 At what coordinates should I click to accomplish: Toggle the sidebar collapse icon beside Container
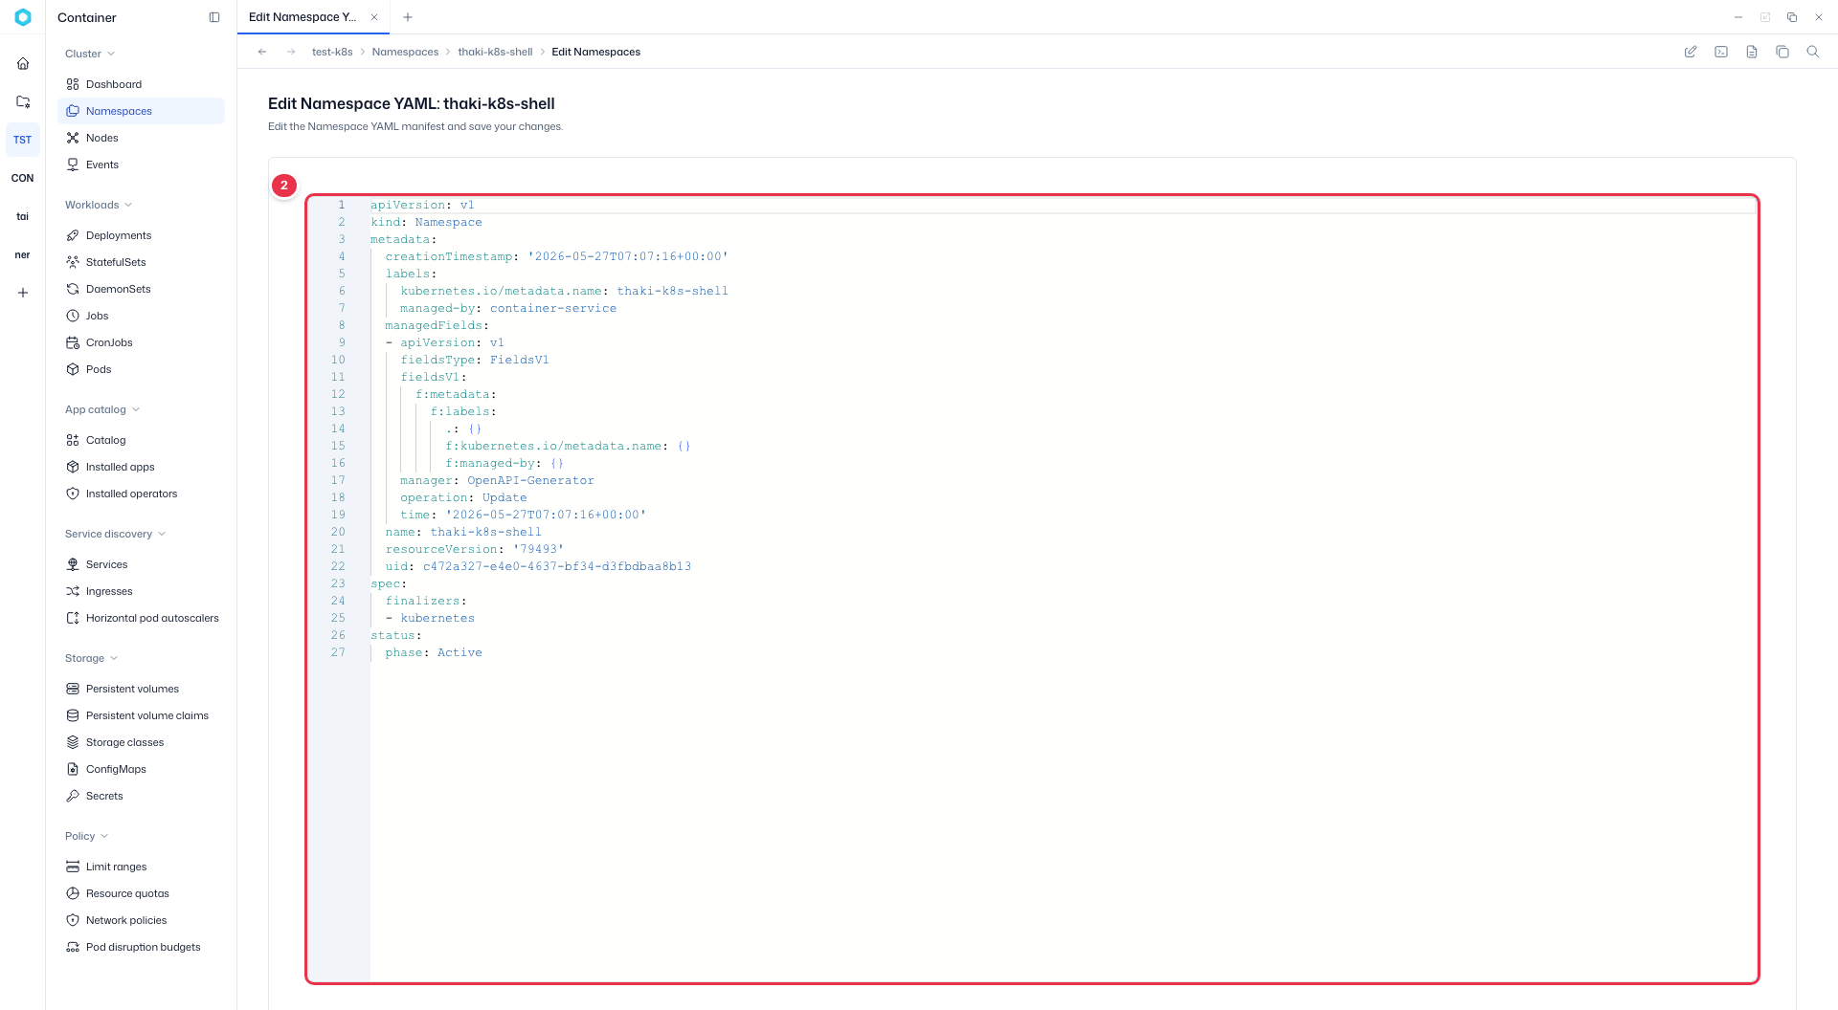tap(214, 17)
